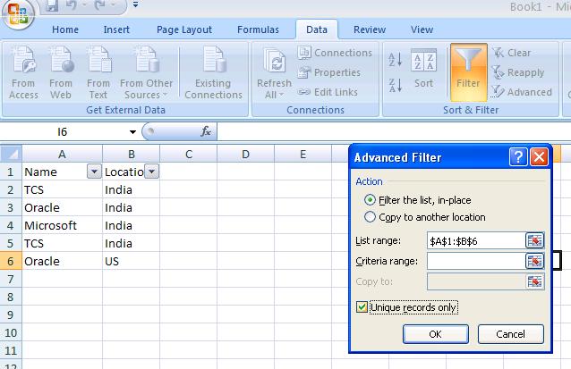Open Customize Quick Access Toolbar arrow

click(x=135, y=4)
